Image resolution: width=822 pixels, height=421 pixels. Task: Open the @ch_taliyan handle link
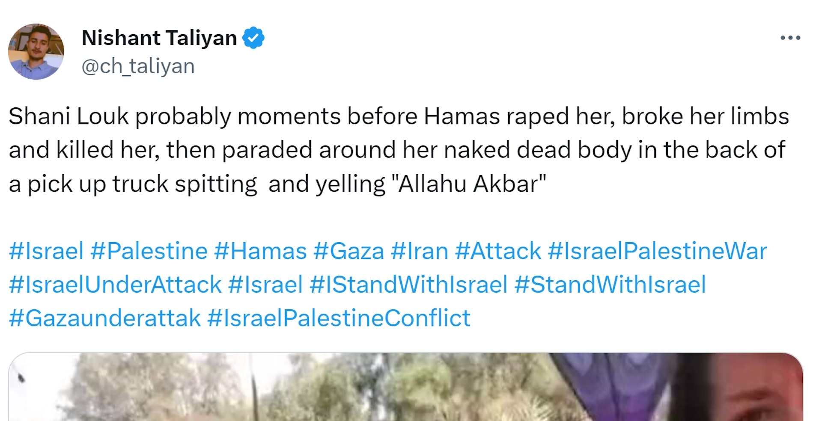(x=138, y=66)
